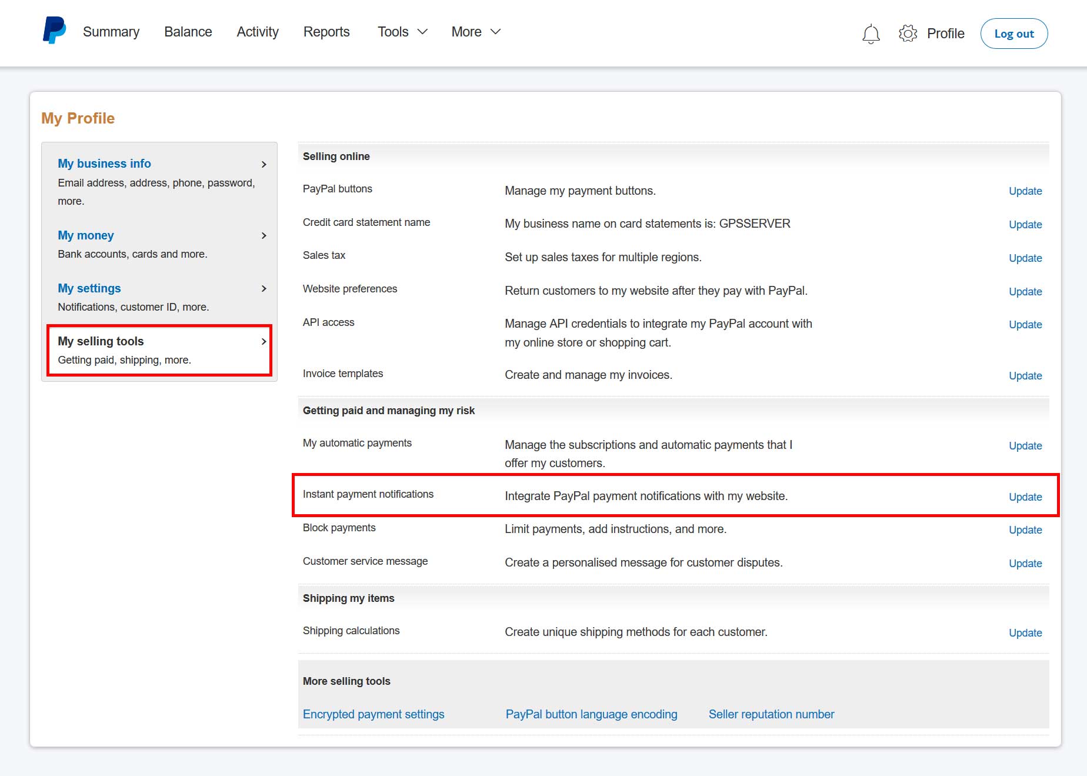Click the 'More selling tools' heading
The image size is (1087, 776).
tap(346, 681)
